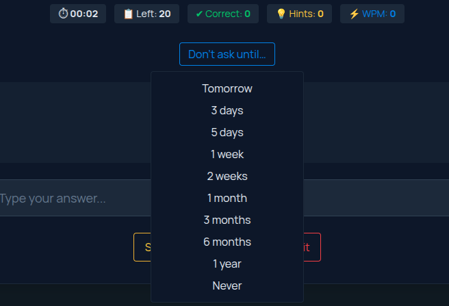
Task: Select the 1 month option
Action: [227, 198]
